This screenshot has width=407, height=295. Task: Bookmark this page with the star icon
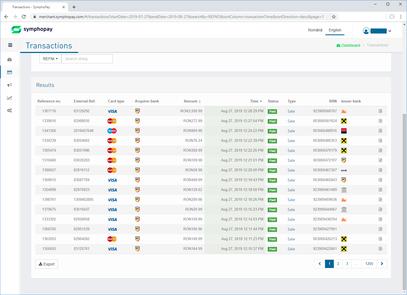tap(334, 17)
